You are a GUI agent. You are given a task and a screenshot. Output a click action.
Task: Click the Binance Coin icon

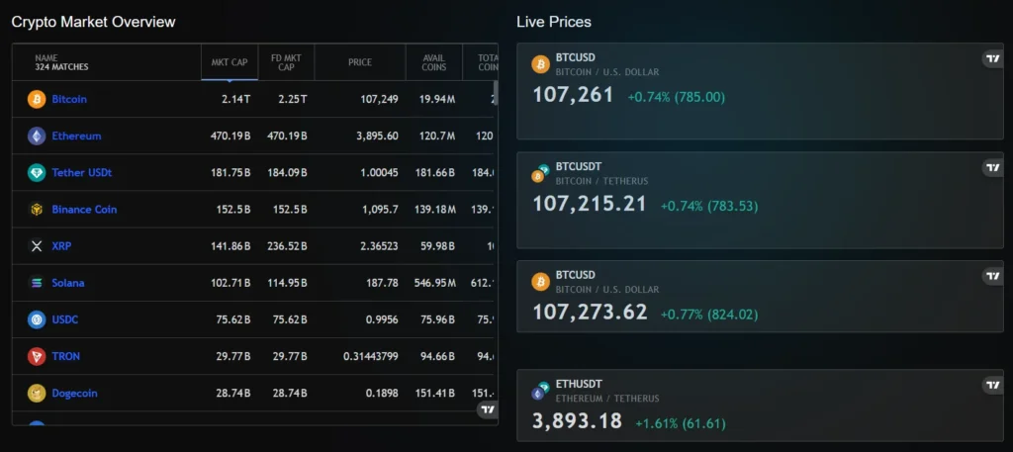pos(37,210)
